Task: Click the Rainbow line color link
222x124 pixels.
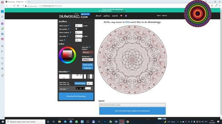Action: click(x=85, y=49)
